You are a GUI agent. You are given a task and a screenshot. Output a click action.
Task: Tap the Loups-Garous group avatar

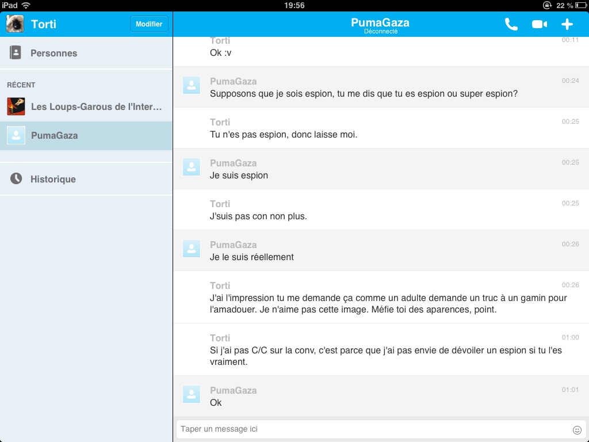coord(16,106)
